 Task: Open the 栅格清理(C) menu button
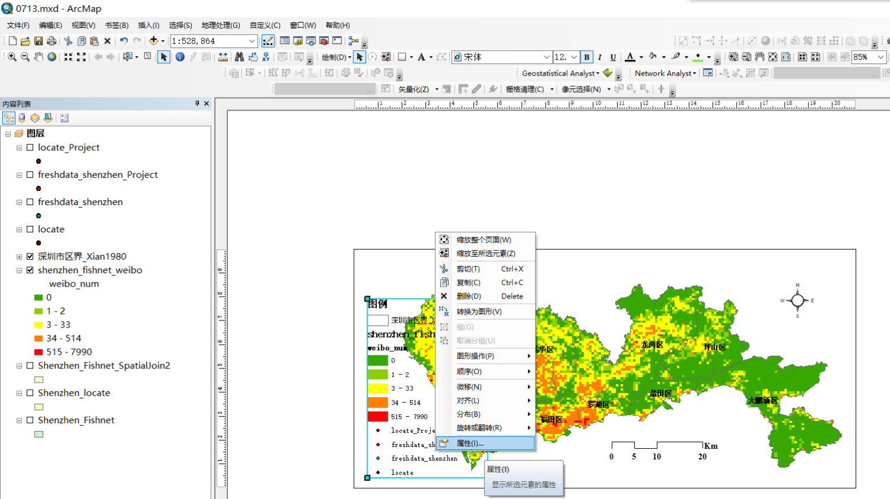529,89
